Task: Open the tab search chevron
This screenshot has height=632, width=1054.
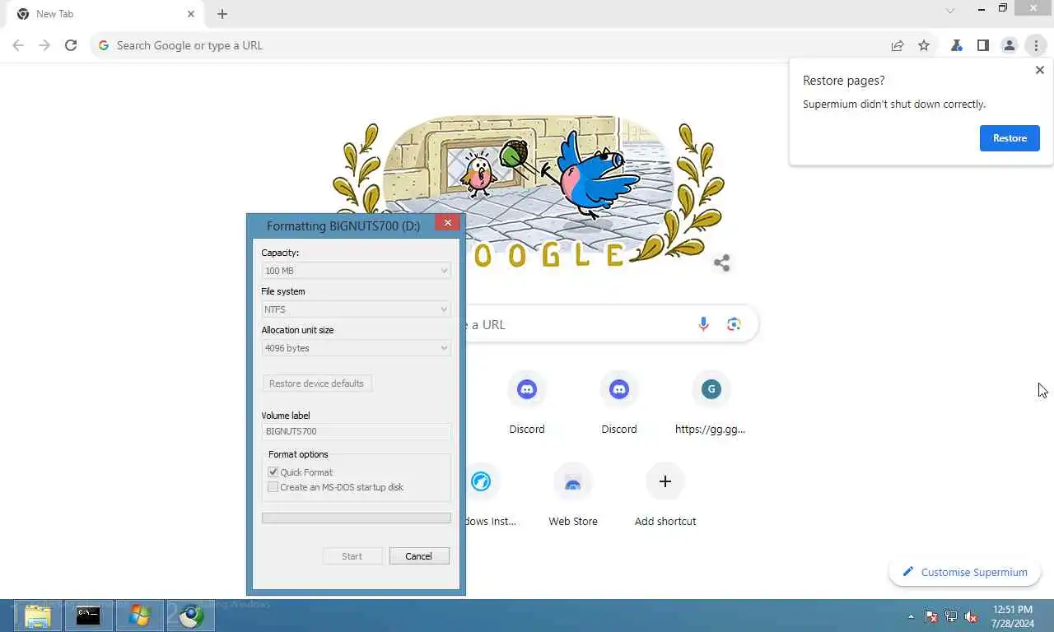Action: point(950,11)
